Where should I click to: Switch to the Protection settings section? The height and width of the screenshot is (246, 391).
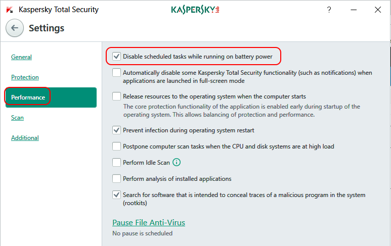point(25,77)
